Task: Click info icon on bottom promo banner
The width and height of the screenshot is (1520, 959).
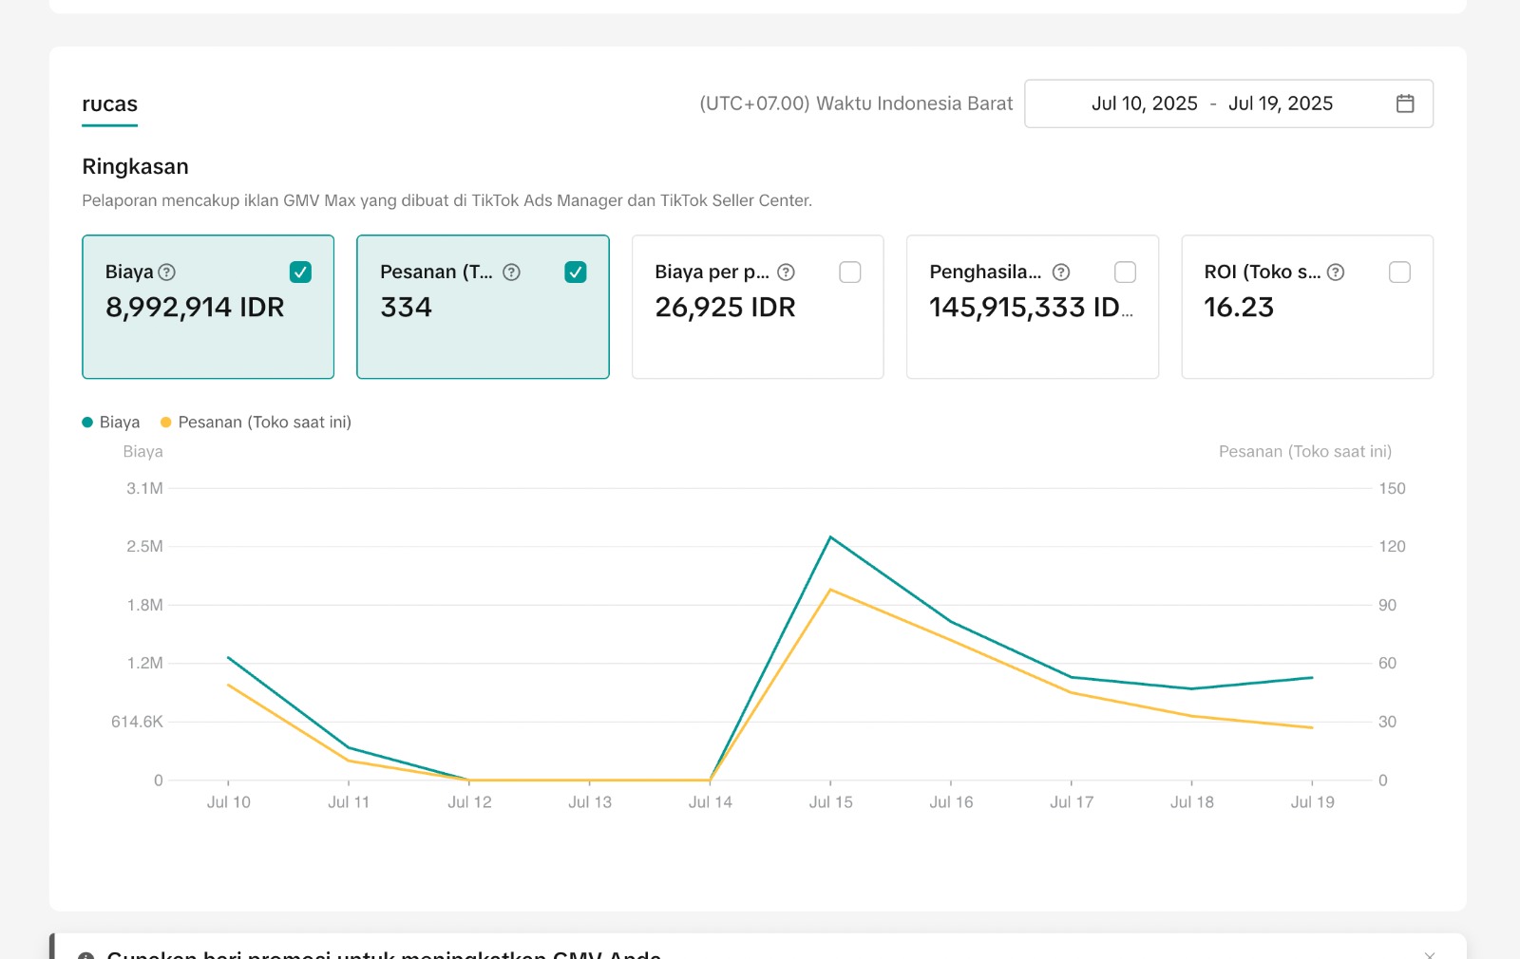Action: pos(85,955)
